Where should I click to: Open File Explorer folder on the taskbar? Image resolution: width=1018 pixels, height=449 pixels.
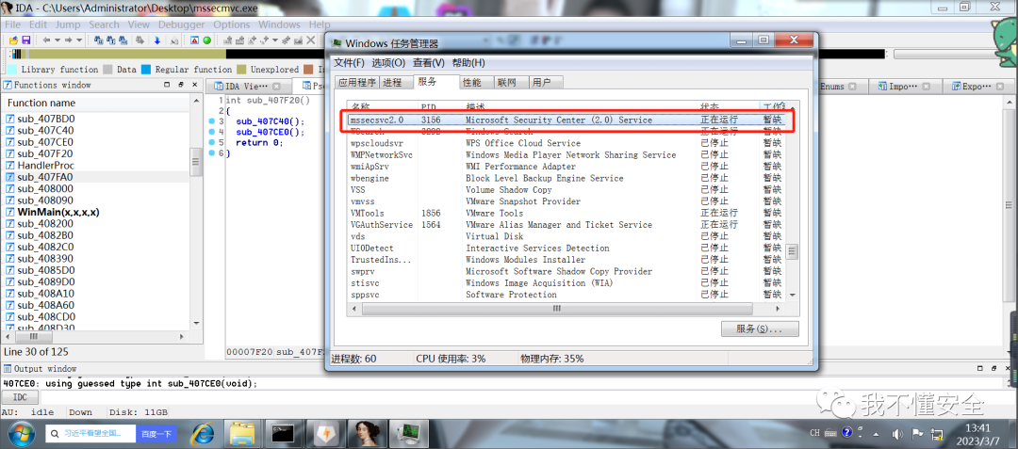coord(243,433)
